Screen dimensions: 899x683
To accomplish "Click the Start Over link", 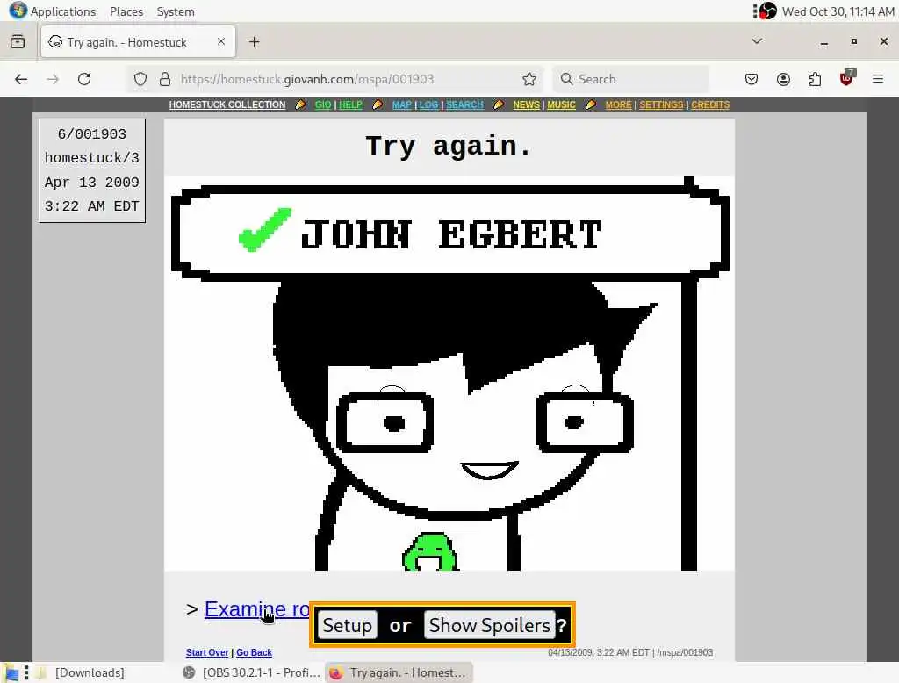I will tap(207, 652).
